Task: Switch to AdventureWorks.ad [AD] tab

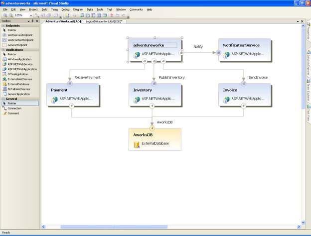Action: tap(63, 21)
